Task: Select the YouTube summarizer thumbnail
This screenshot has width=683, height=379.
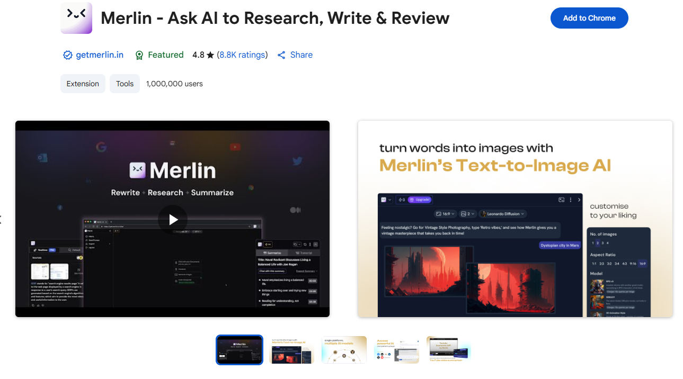Action: pos(449,350)
